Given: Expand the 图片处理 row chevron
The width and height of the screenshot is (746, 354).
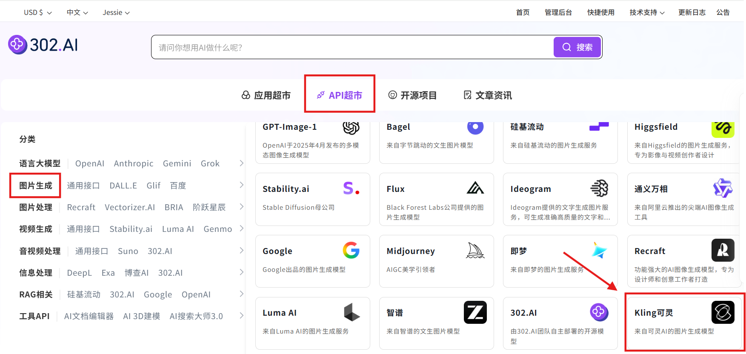Looking at the screenshot, I should 242,207.
